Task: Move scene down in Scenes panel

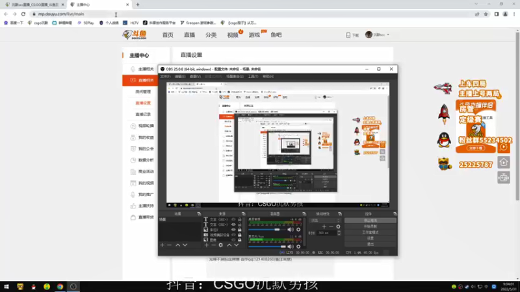Action: coord(185,245)
